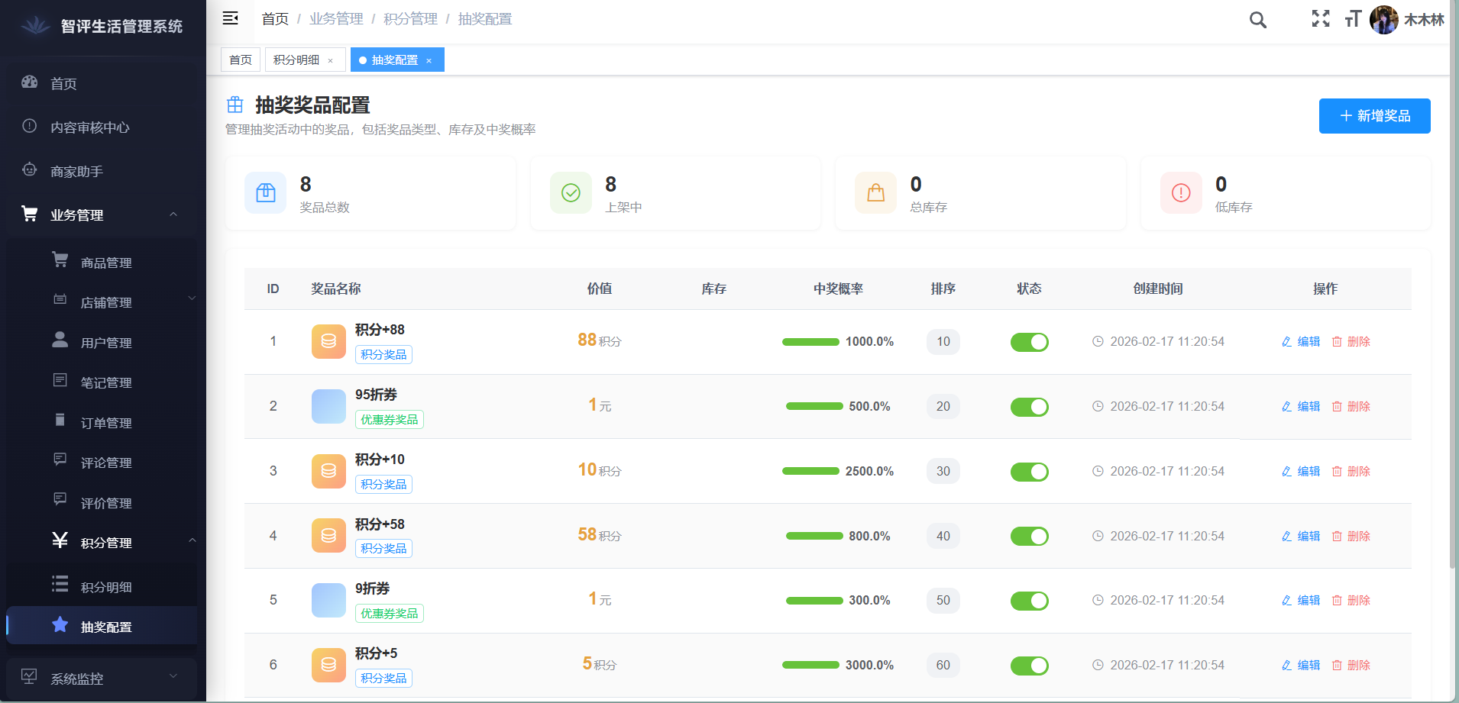Image resolution: width=1459 pixels, height=703 pixels.
Task: Turn off status toggle for 积分+10
Action: (x=1029, y=472)
